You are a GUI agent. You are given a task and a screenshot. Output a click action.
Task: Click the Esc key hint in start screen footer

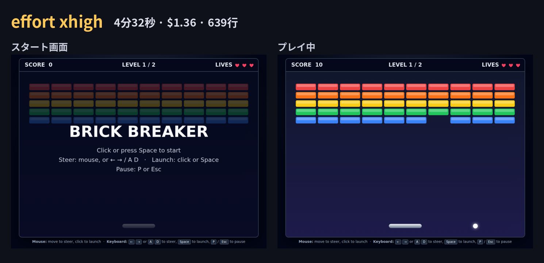pos(224,242)
